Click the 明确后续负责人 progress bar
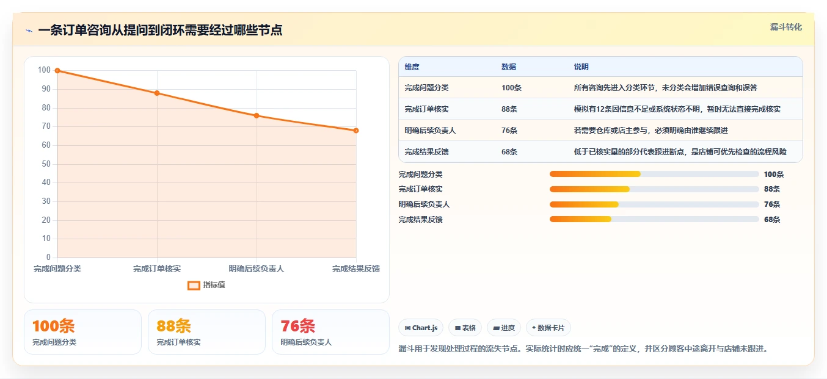This screenshot has width=827, height=379. (x=654, y=204)
